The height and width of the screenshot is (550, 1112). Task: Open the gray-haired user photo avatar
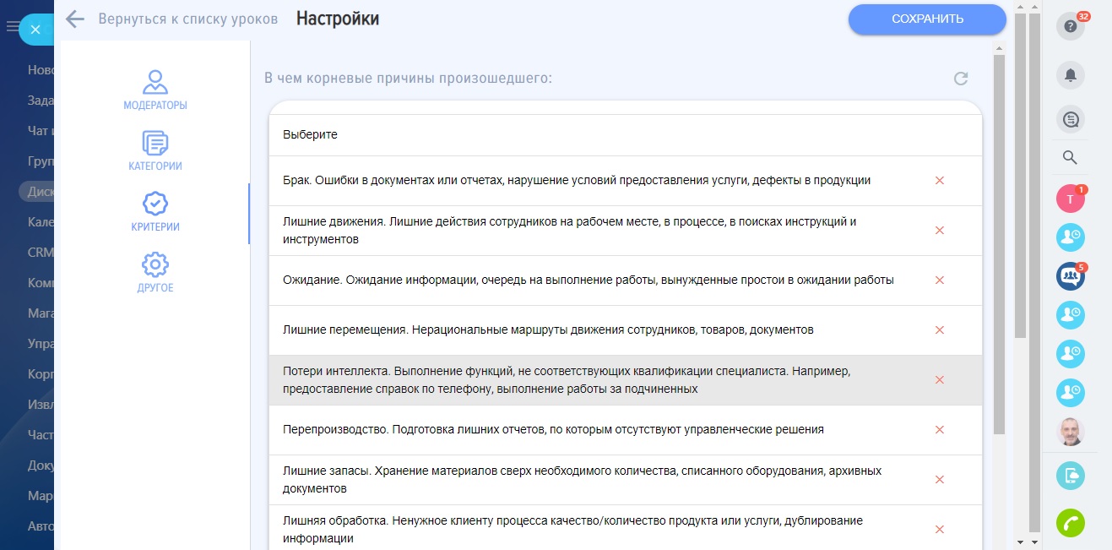click(x=1071, y=432)
